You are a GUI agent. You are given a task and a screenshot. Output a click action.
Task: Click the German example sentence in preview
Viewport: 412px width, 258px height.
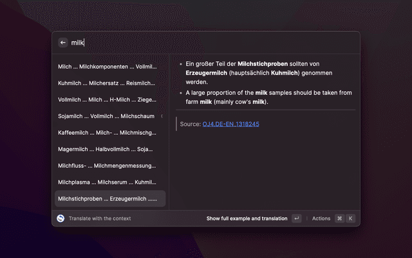[264, 73]
